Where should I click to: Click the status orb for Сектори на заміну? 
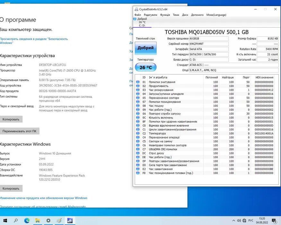coord(138,141)
